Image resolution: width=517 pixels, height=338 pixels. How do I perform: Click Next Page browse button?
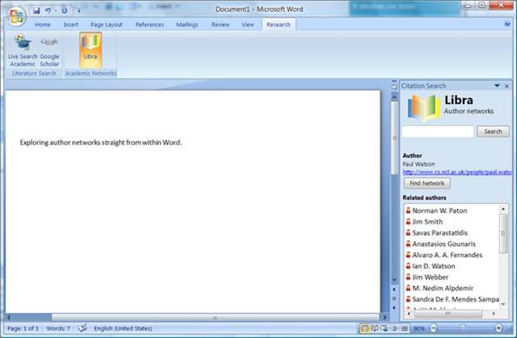[394, 307]
